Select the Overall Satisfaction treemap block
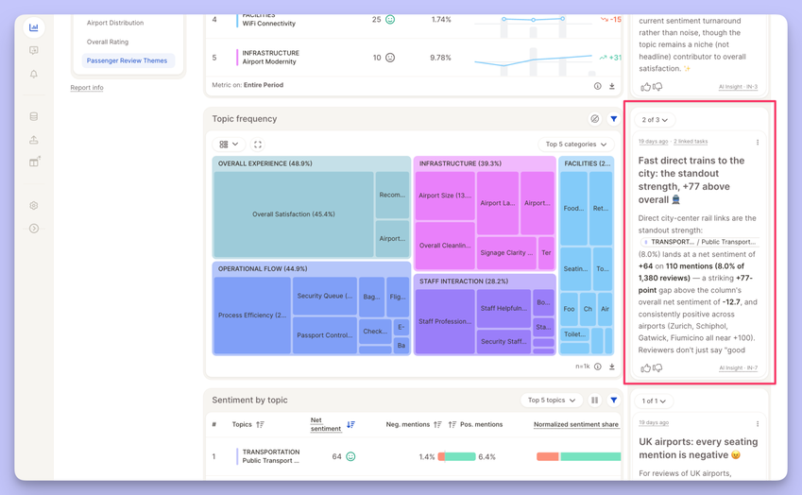This screenshot has width=802, height=495. [294, 214]
